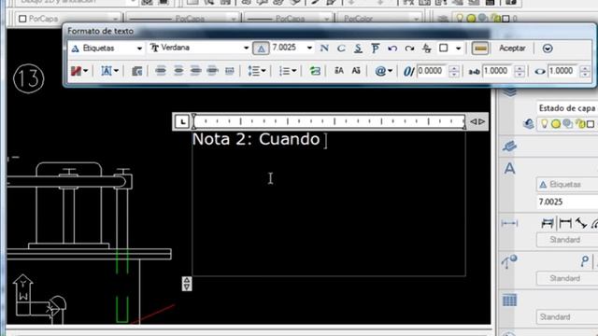Image resolution: width=598 pixels, height=336 pixels.
Task: Click the oblique angle spinner arrows
Action: pyautogui.click(x=453, y=71)
